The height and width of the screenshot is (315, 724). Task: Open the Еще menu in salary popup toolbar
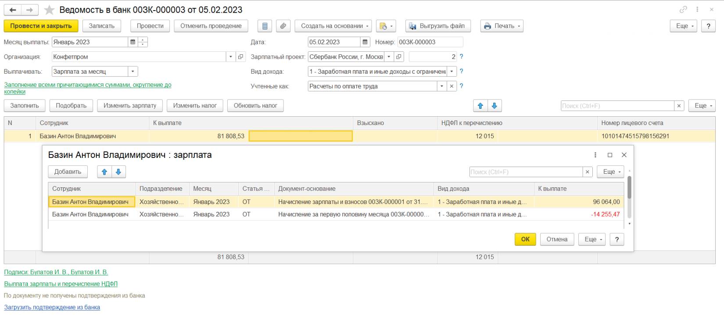[x=610, y=172]
